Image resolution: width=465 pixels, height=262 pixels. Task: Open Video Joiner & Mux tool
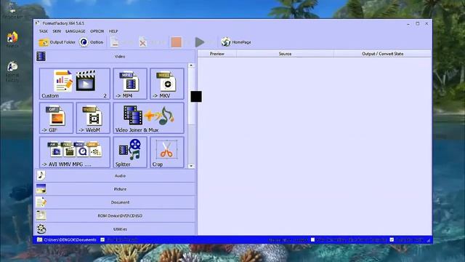pos(148,118)
